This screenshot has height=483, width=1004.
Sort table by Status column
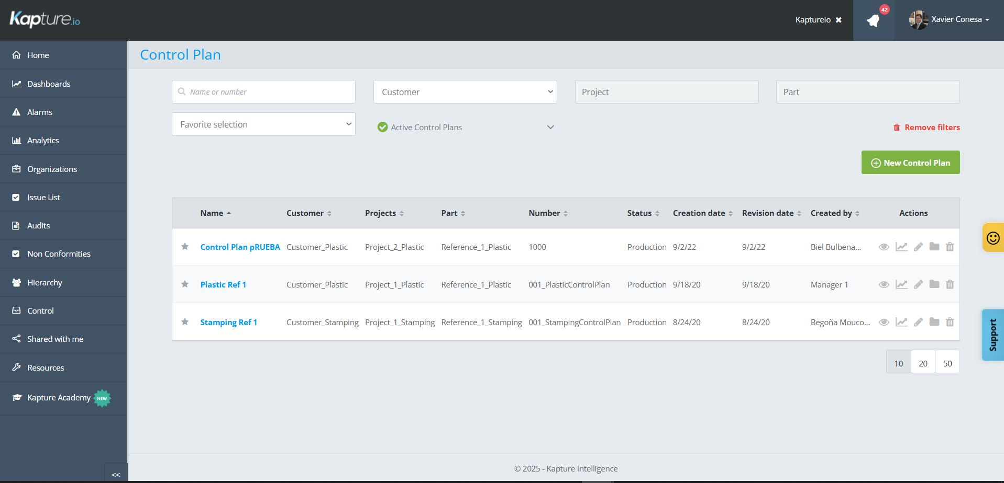click(x=643, y=213)
